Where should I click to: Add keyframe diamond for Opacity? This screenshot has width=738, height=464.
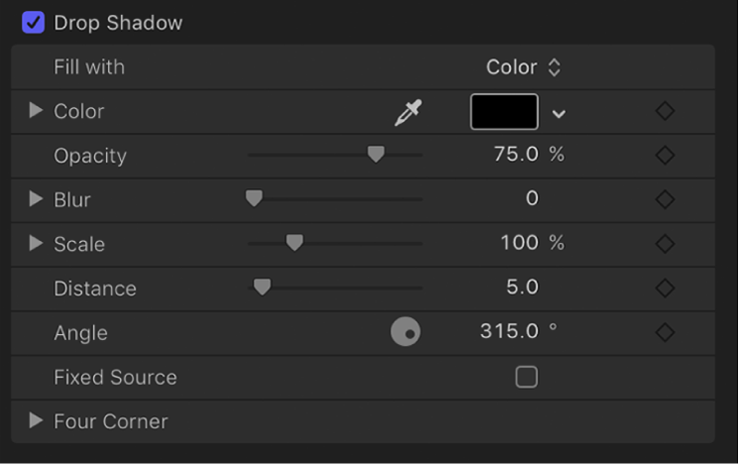pos(666,156)
